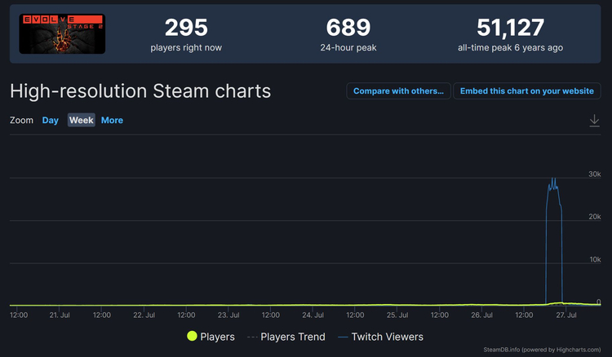The image size is (612, 357).
Task: Click the yellow Players legend circle marker
Action: click(x=192, y=337)
